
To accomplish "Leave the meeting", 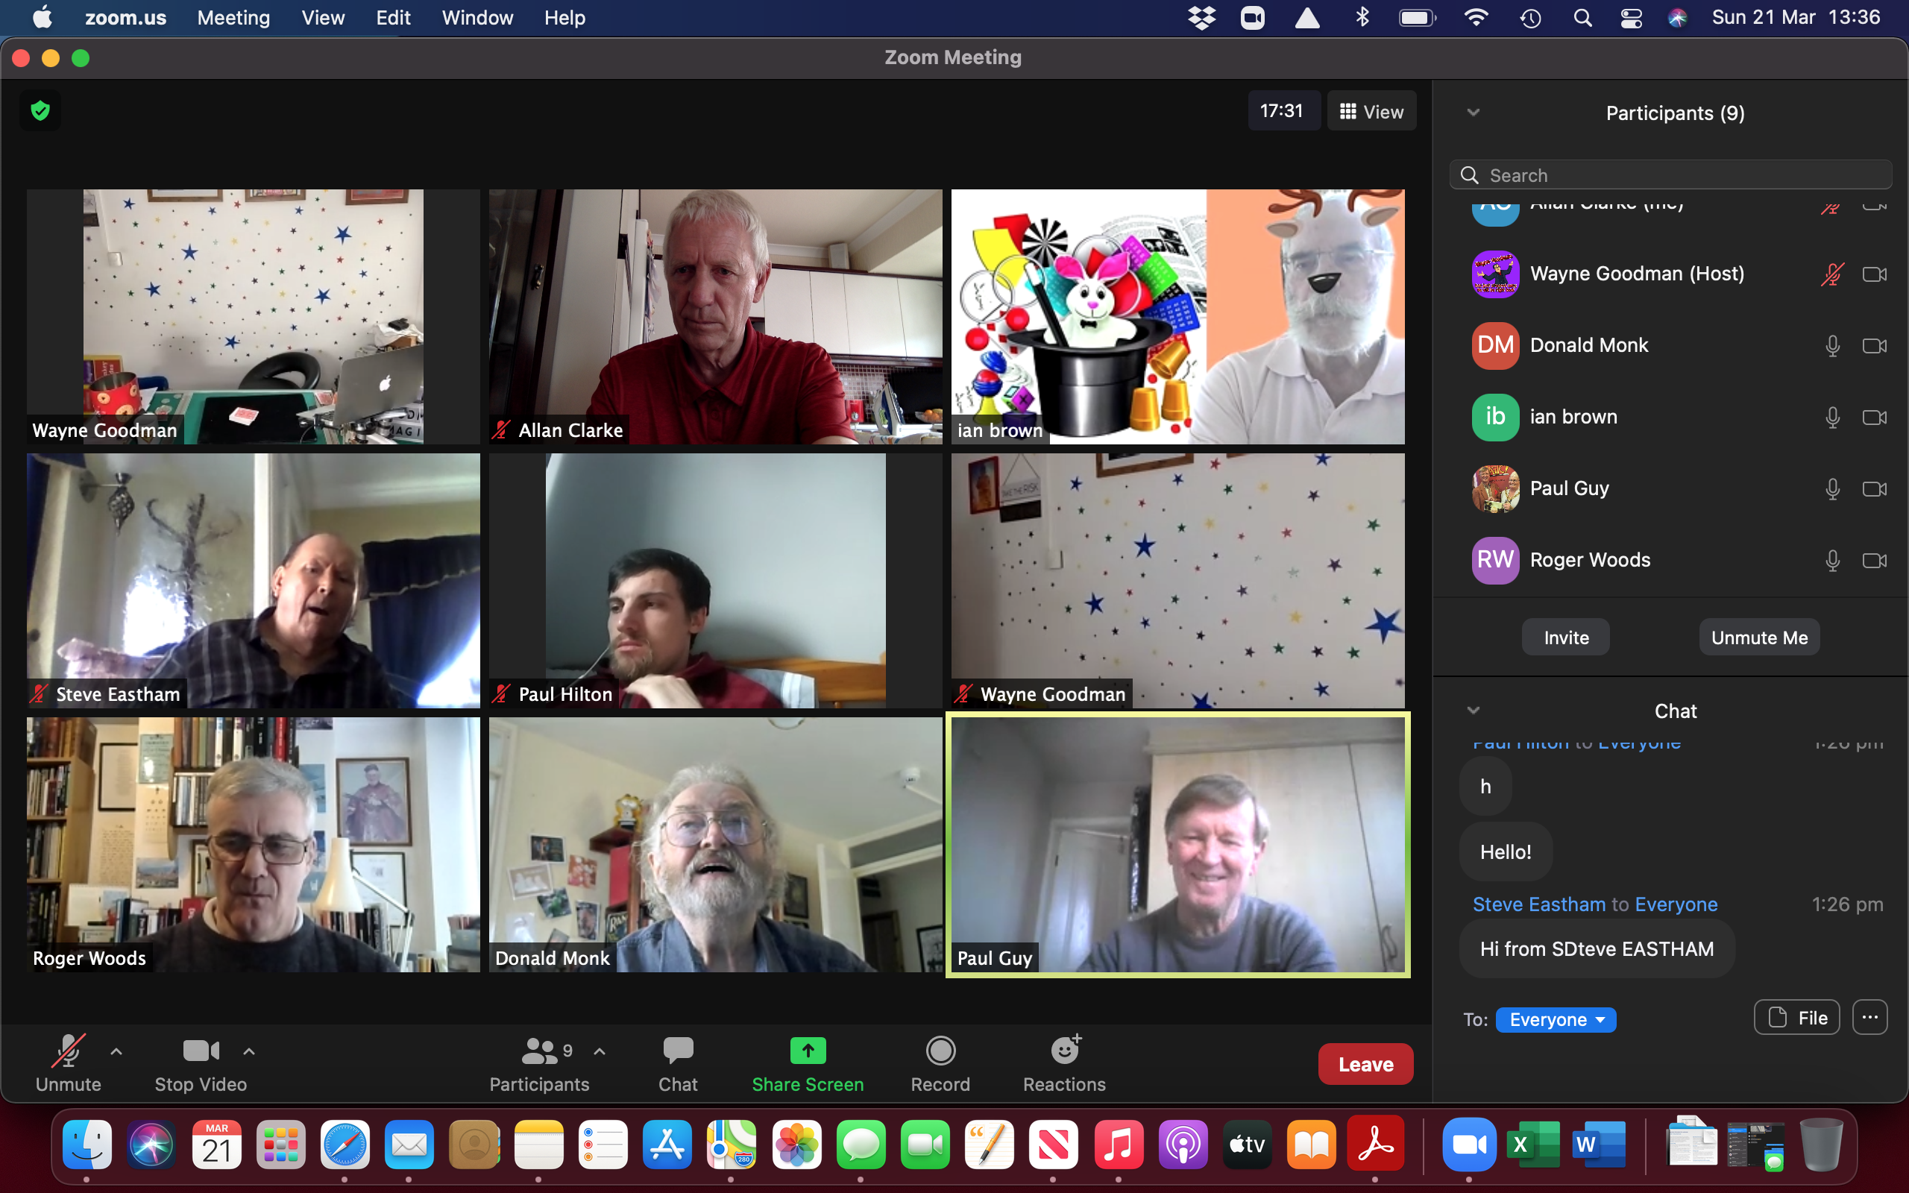I will (1365, 1065).
